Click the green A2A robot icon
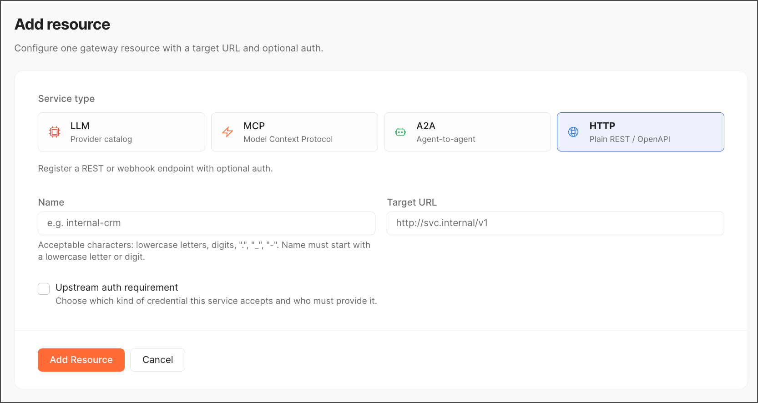The height and width of the screenshot is (403, 758). click(400, 132)
